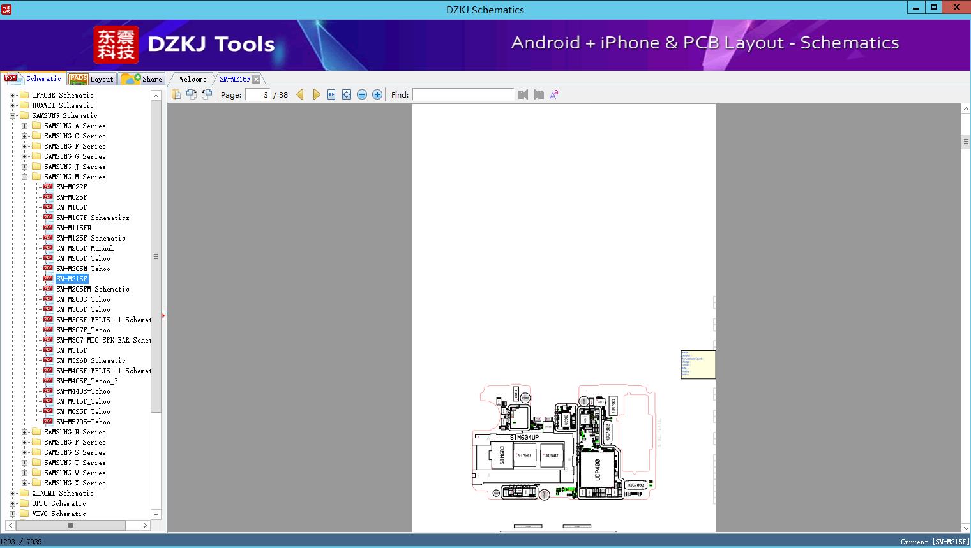
Task: Click the page number input field
Action: (258, 94)
